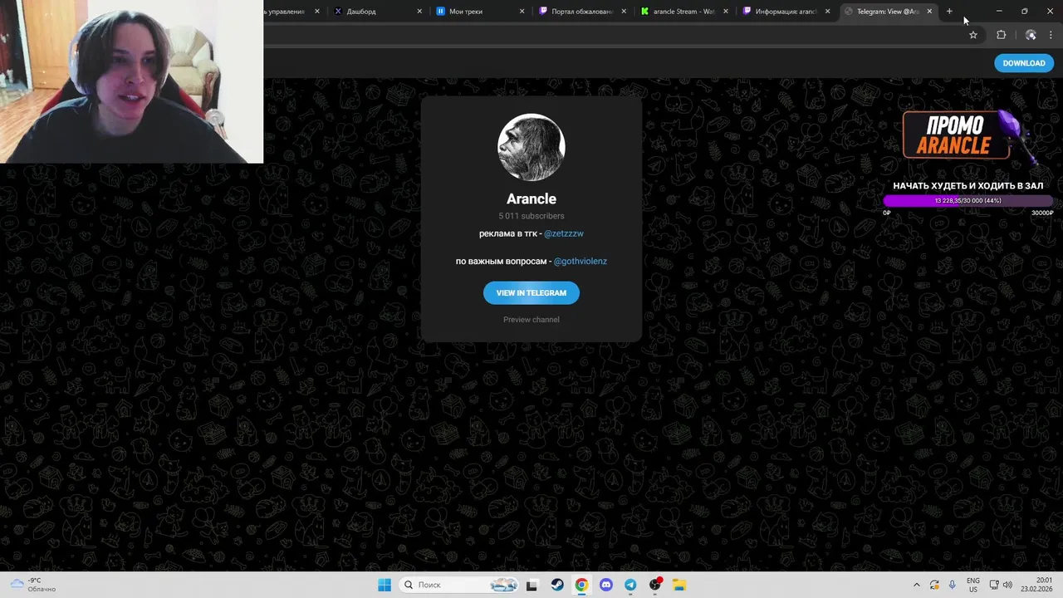The width and height of the screenshot is (1063, 598).
Task: Switch to the arancle Stream tab
Action: [x=684, y=12]
